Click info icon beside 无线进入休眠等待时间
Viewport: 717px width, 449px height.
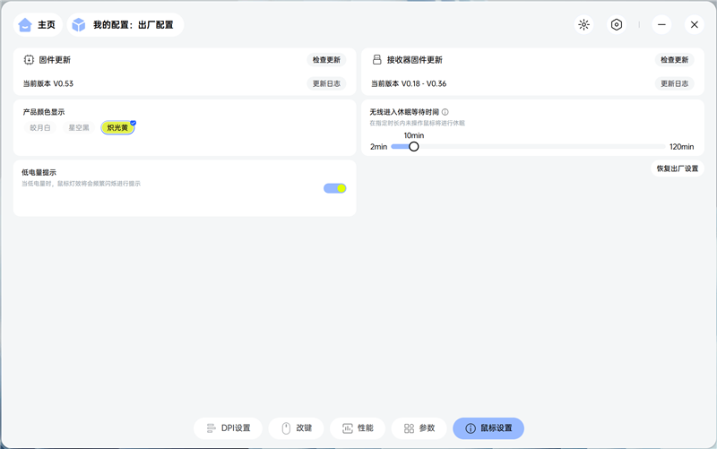click(445, 112)
